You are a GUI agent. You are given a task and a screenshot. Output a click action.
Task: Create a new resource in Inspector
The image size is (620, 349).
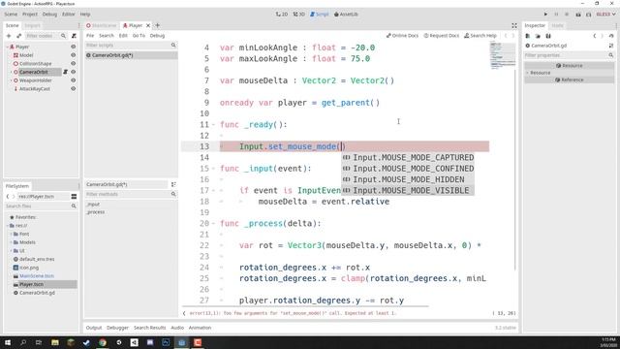(x=527, y=36)
